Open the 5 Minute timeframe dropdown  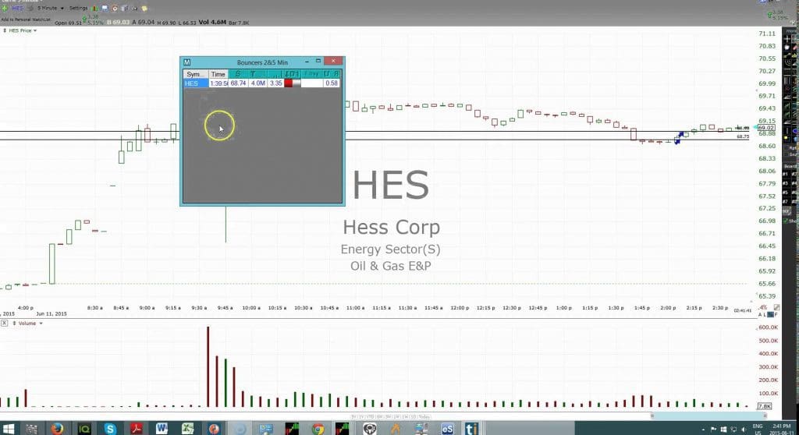[x=51, y=8]
